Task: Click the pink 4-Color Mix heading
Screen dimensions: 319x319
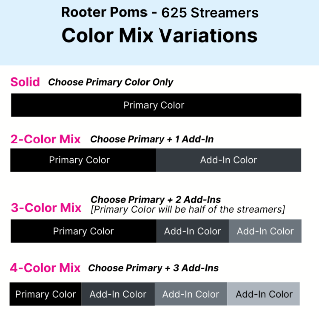Action: point(46,268)
